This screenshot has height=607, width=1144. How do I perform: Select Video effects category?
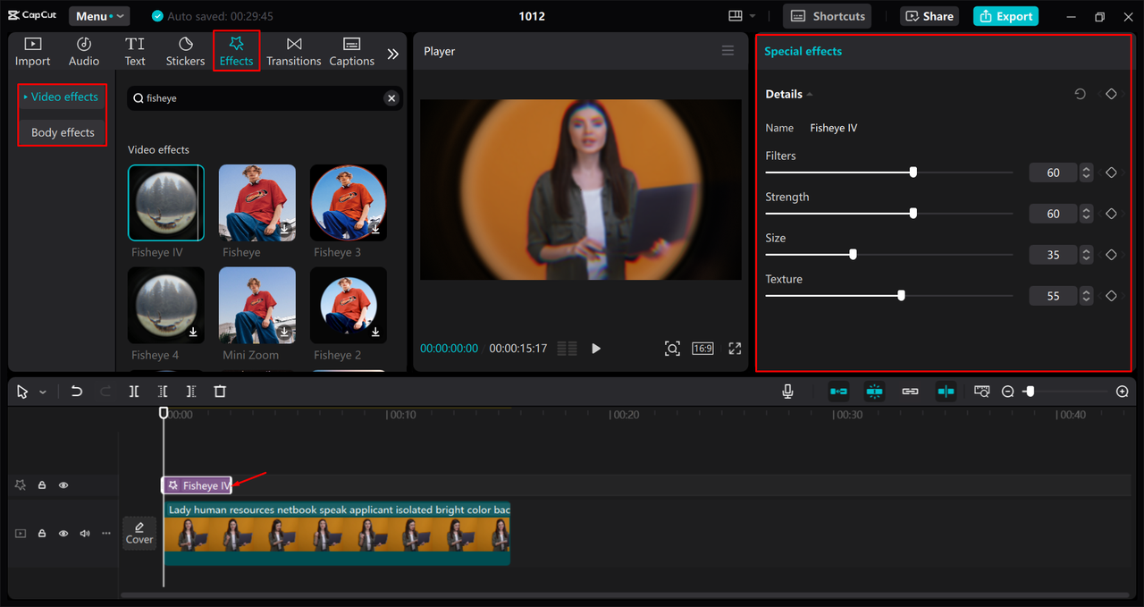(x=63, y=97)
